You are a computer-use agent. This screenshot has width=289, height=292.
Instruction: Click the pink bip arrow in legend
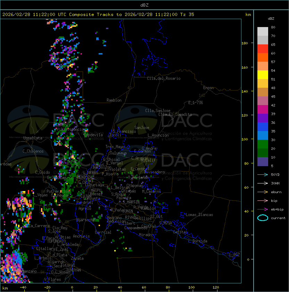tap(263, 200)
